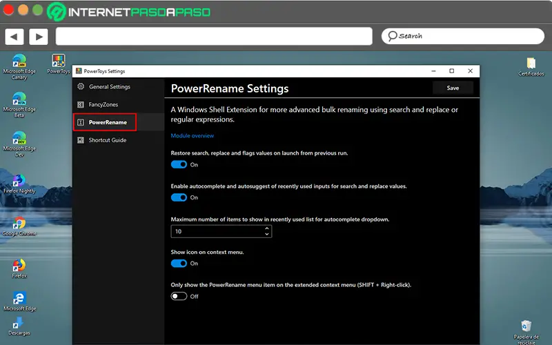This screenshot has height=345, width=552.
Task: Launch Firefox Nightly desktop icon
Action: point(19,181)
